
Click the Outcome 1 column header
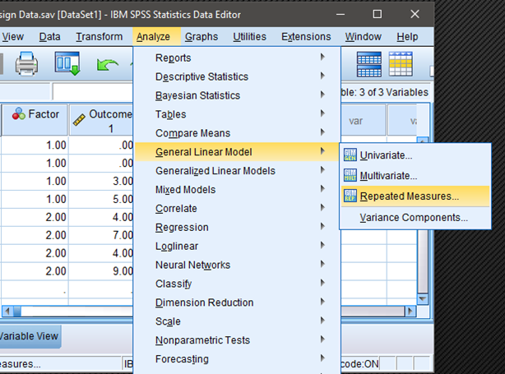(101, 119)
